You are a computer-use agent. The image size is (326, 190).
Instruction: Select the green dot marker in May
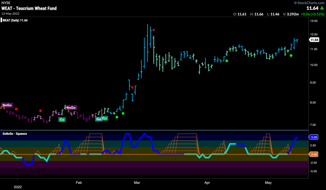point(291,55)
